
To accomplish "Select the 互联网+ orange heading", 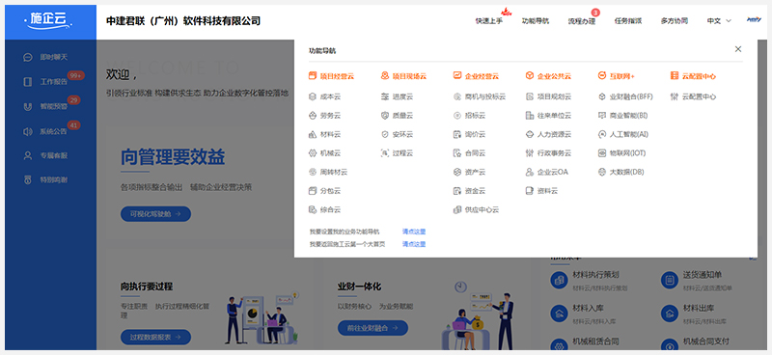I will [616, 76].
